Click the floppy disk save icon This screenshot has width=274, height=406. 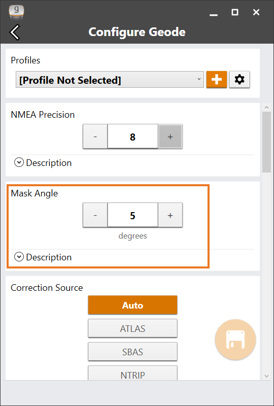point(235,340)
